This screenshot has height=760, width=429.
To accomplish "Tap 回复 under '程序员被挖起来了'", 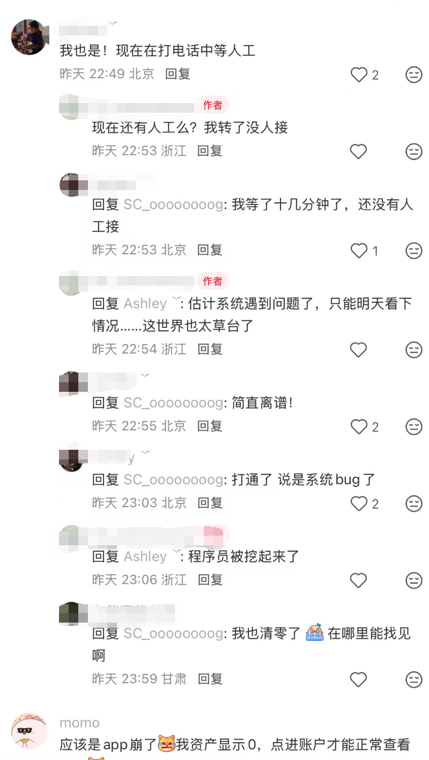I will click(210, 580).
